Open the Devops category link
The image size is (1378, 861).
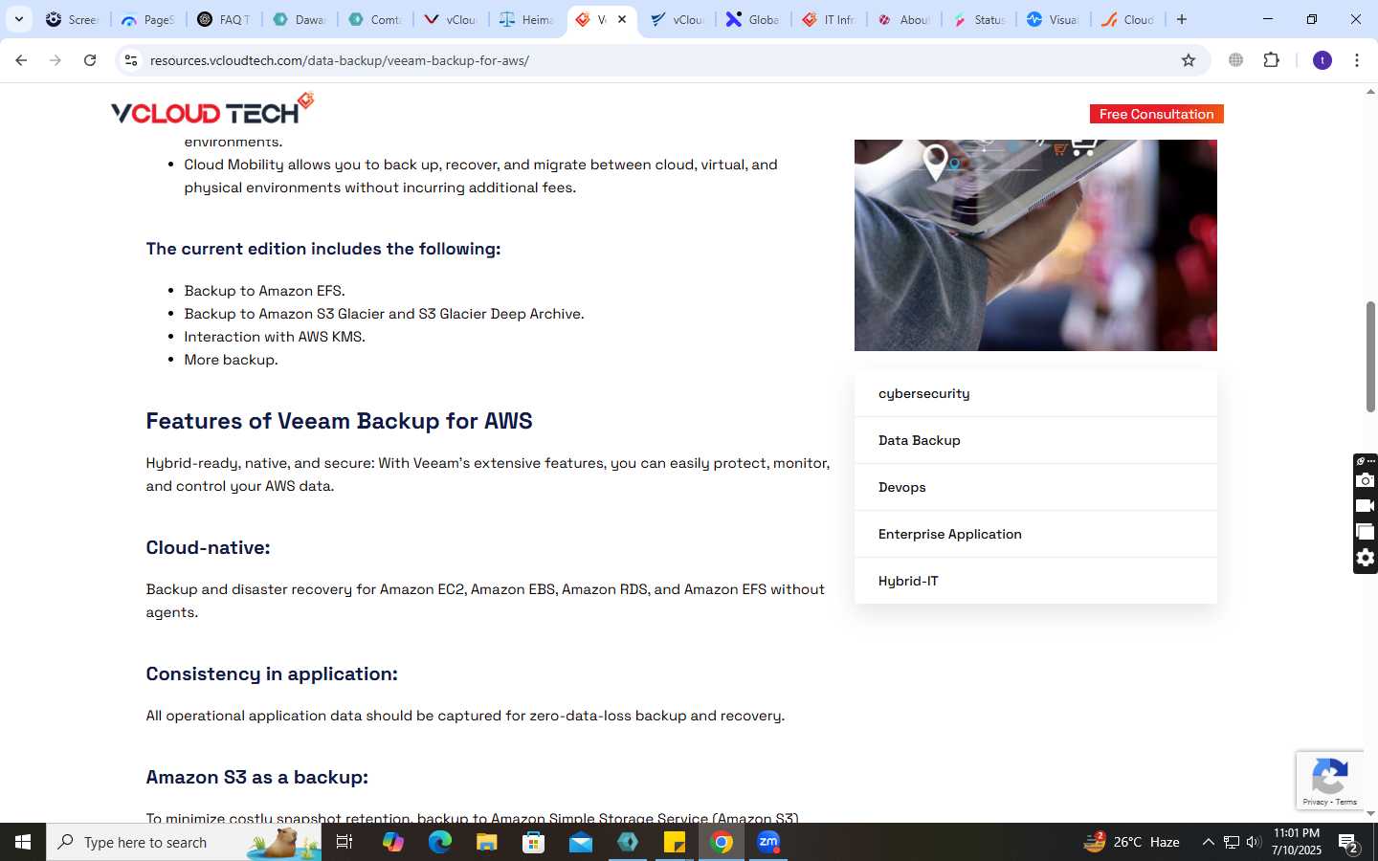coord(901,487)
